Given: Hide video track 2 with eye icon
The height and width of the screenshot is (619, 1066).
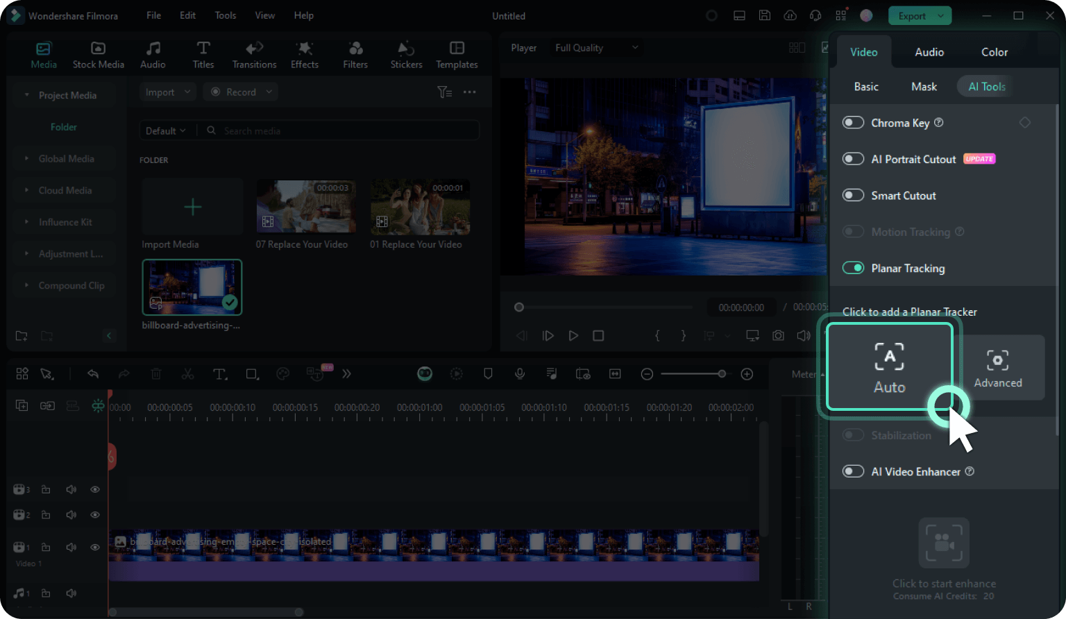Looking at the screenshot, I should point(95,515).
